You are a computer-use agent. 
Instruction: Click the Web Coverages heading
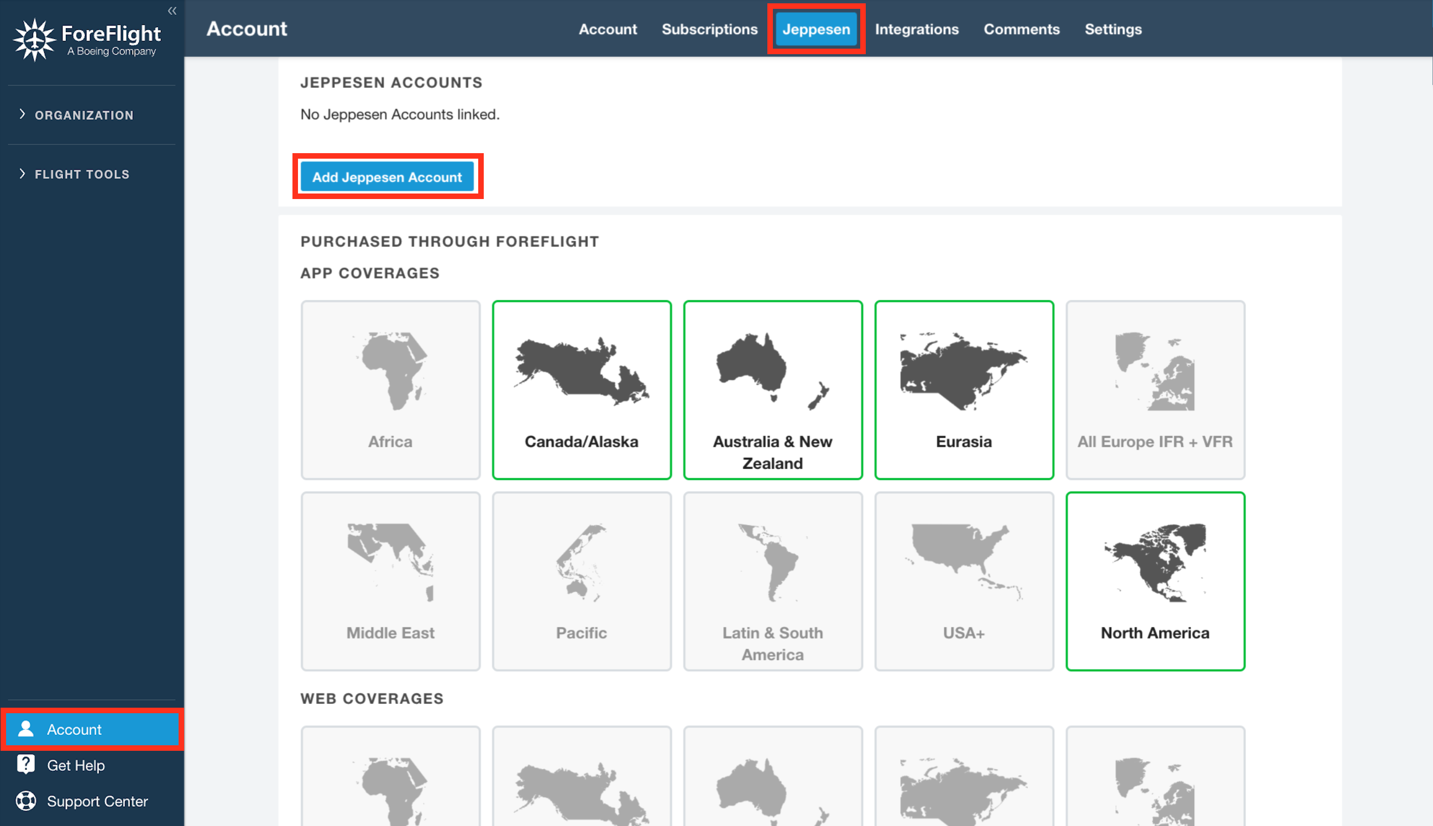point(372,698)
